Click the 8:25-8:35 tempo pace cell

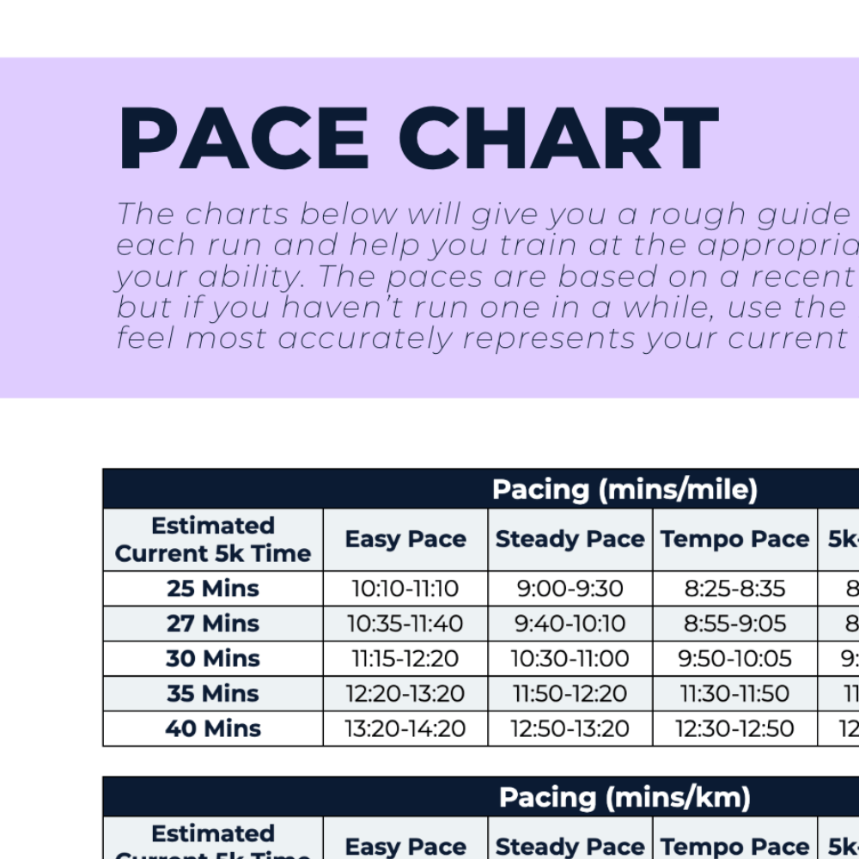tap(734, 589)
